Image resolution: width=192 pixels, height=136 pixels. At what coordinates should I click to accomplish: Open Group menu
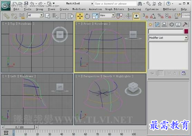(39, 9)
